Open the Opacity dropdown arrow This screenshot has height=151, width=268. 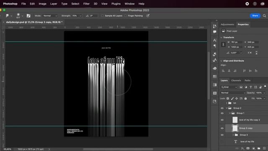pos(264,93)
